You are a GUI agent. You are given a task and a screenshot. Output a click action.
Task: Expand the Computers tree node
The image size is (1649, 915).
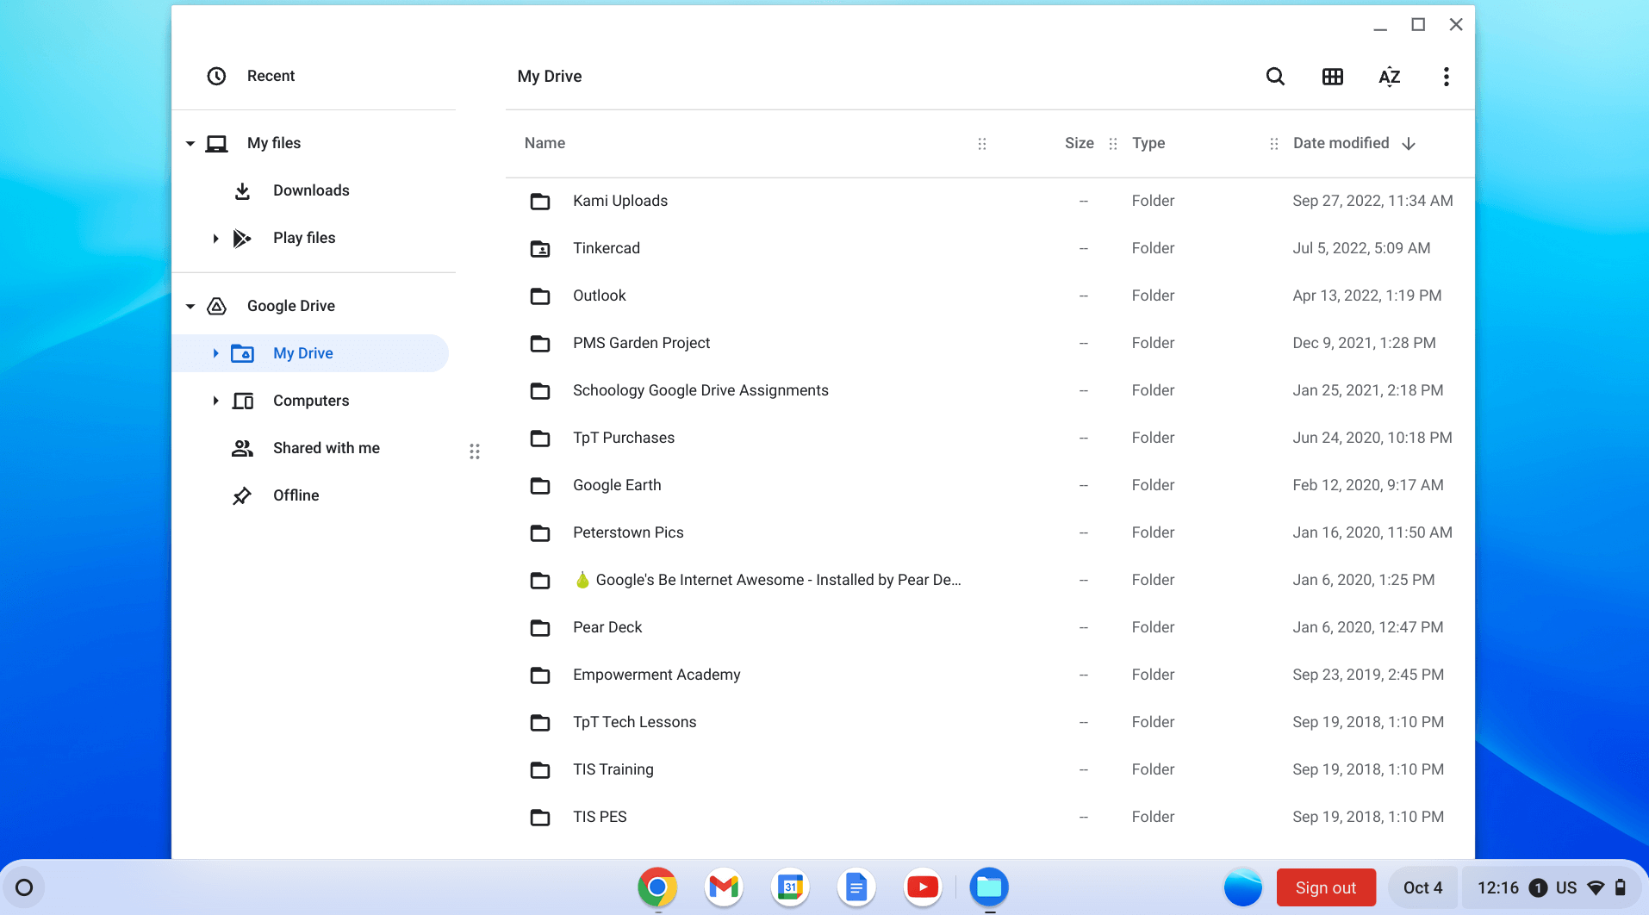point(215,401)
